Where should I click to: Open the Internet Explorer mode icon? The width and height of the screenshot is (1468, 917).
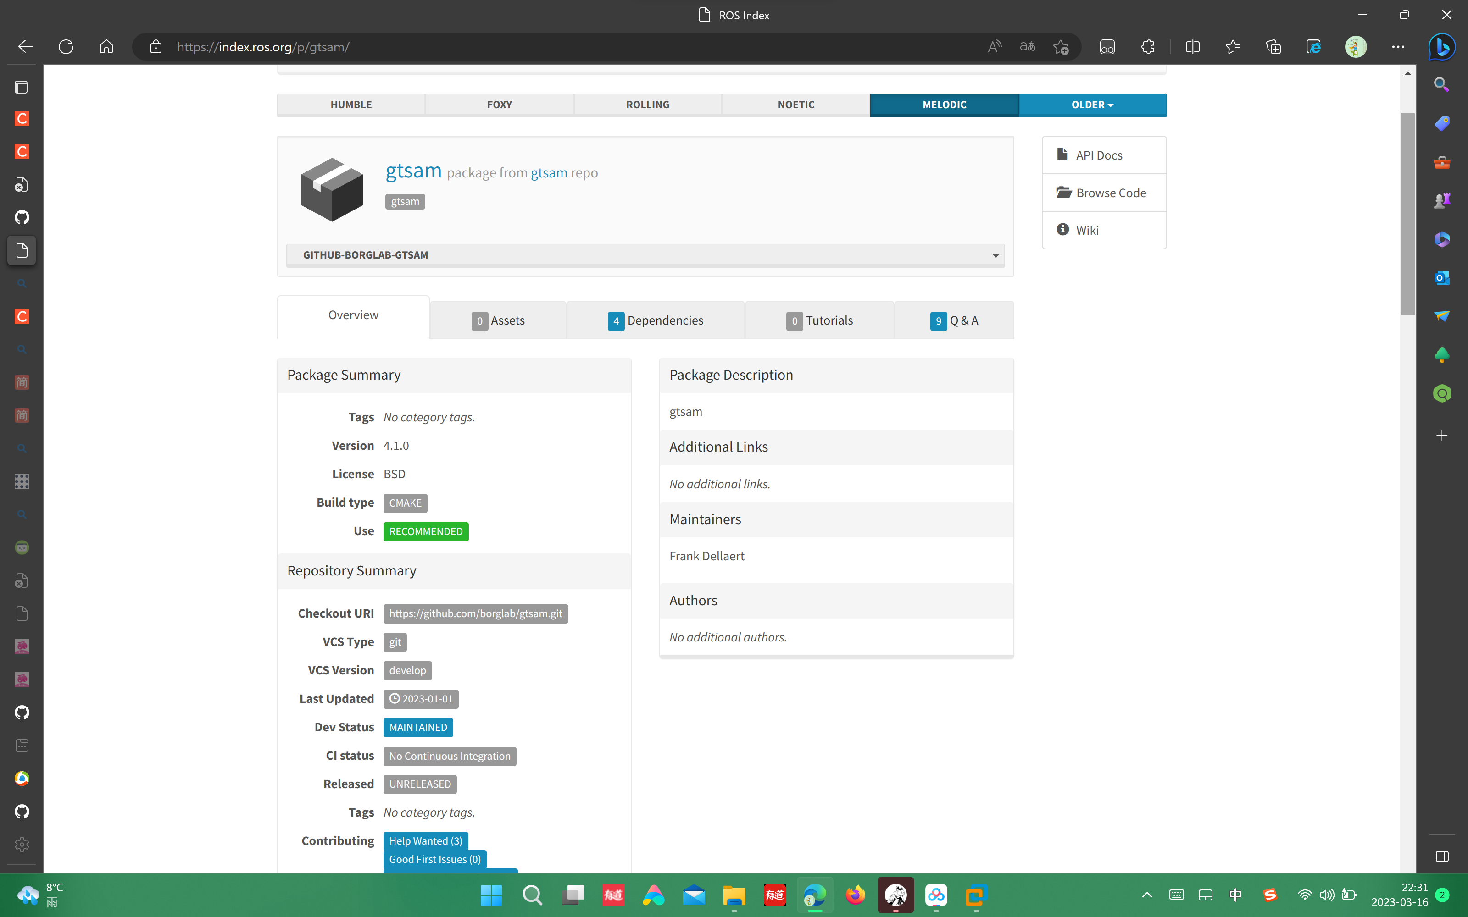pos(1313,47)
